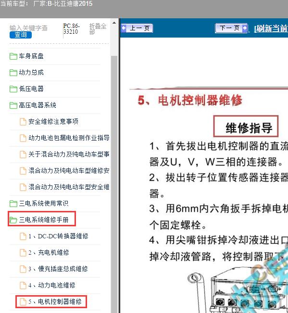Expand the 车身底盘 tree item
This screenshot has height=313, width=288.
tap(31, 56)
